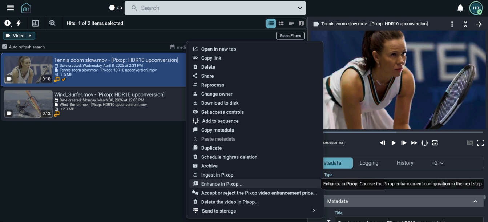The height and width of the screenshot is (222, 488).
Task: Click the search info icon
Action: point(112,8)
